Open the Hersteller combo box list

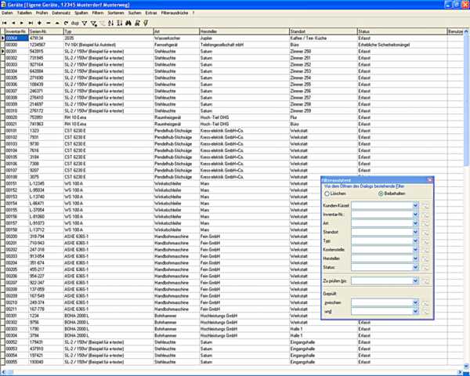coord(415,258)
